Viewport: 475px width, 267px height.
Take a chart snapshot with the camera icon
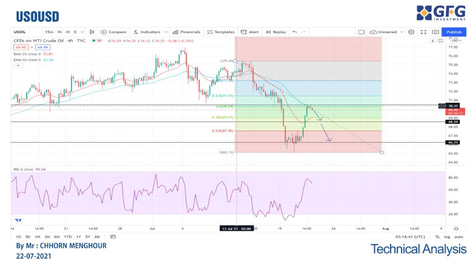pos(435,32)
